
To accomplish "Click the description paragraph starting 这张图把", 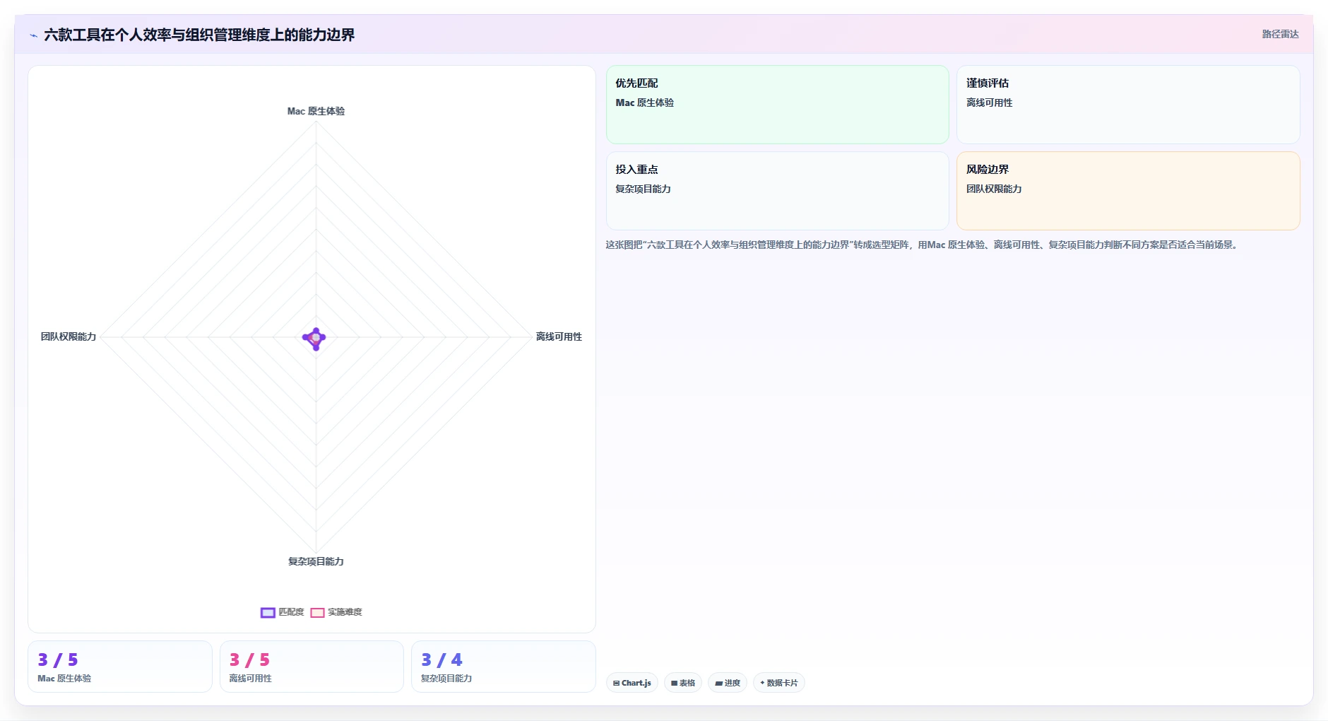I will 921,245.
